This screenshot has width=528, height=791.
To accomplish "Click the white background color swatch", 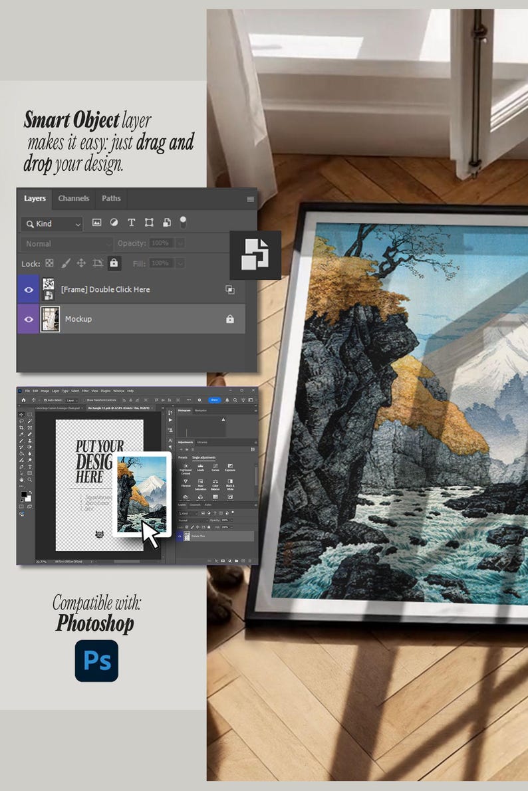I will click(29, 499).
